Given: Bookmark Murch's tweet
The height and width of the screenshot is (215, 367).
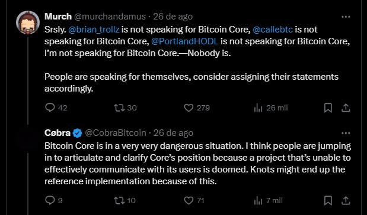Looking at the screenshot, I should [328, 107].
